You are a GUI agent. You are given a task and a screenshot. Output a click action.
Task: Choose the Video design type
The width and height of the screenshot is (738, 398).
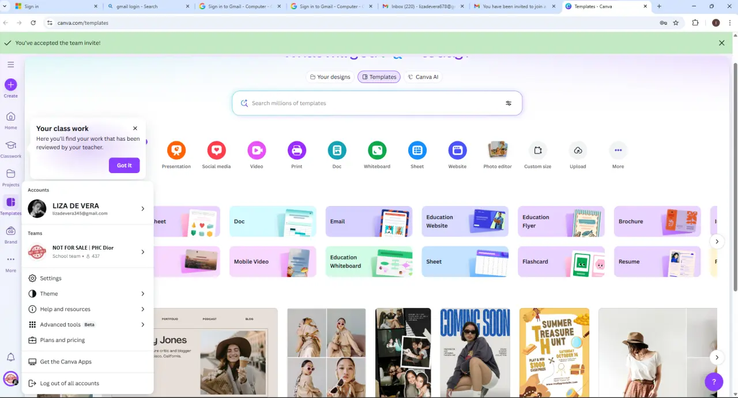257,155
